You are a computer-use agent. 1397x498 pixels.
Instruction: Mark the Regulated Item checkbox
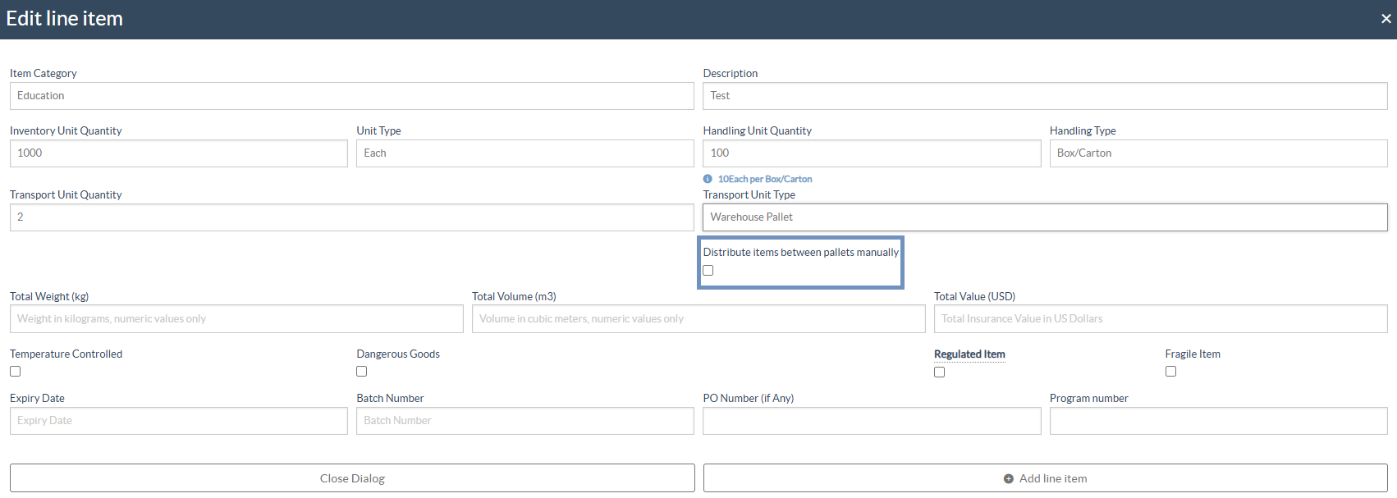(940, 372)
